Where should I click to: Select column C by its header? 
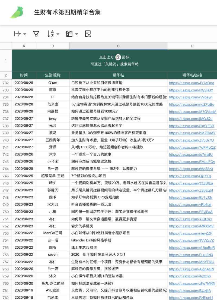[x=118, y=46]
